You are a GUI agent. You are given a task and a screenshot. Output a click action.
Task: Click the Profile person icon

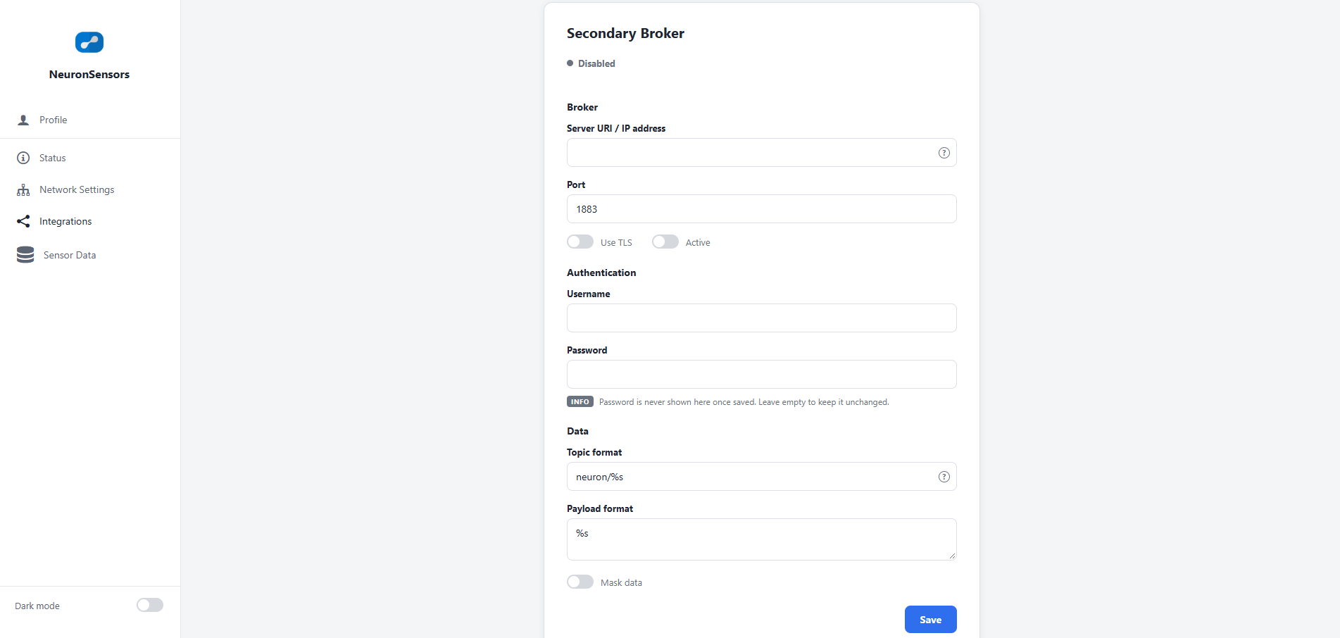click(23, 120)
